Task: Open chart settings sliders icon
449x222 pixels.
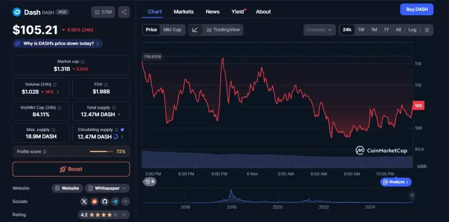Action: click(x=427, y=30)
